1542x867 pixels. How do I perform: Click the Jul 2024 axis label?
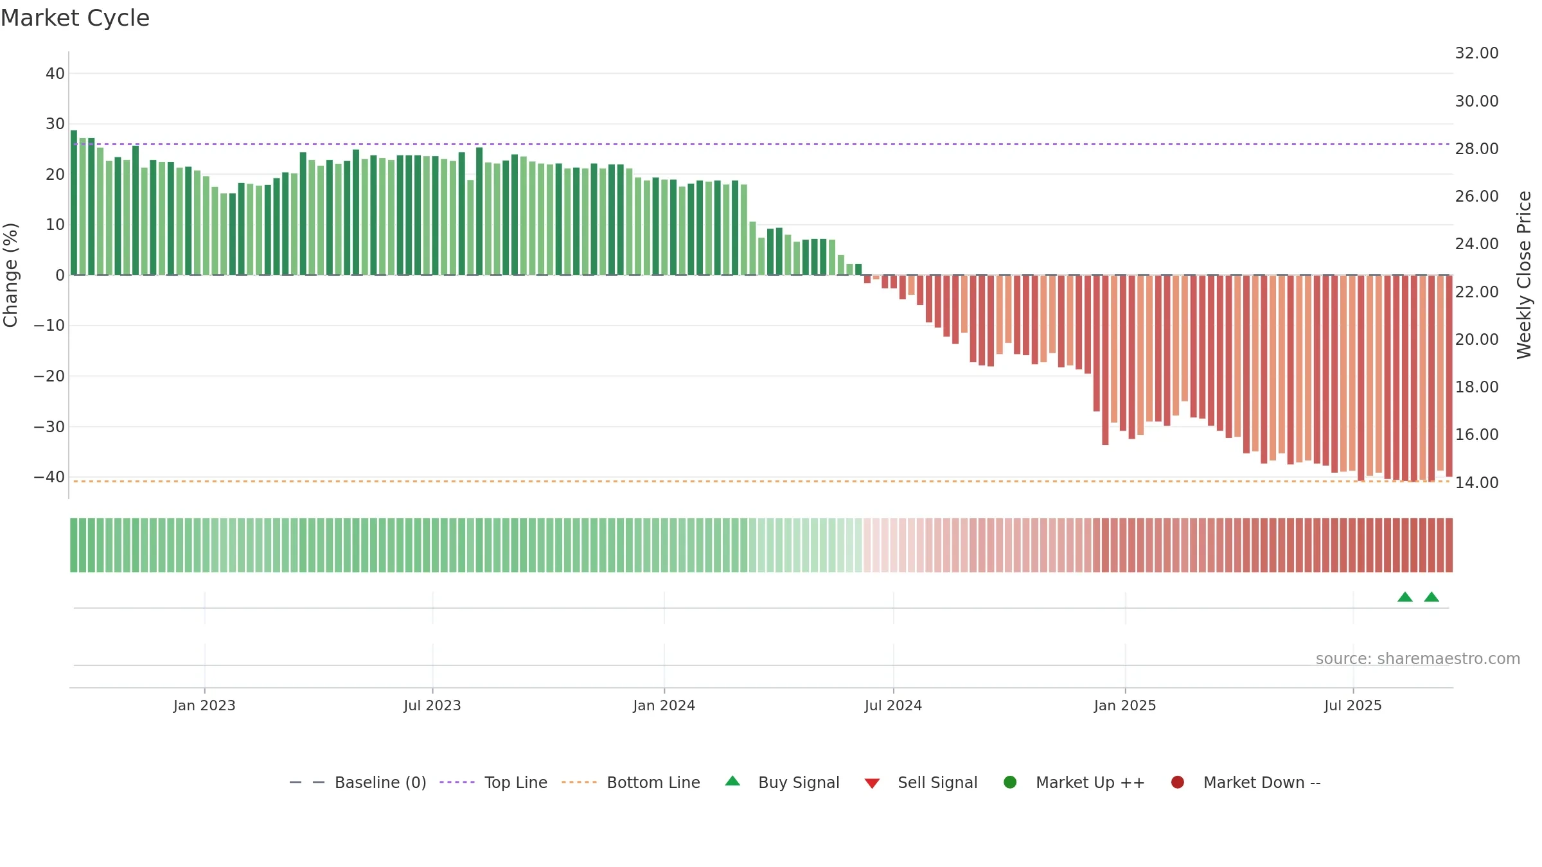[x=893, y=705]
